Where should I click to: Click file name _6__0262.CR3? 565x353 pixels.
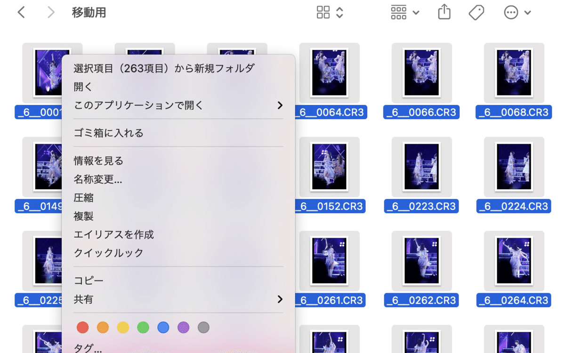click(x=421, y=300)
